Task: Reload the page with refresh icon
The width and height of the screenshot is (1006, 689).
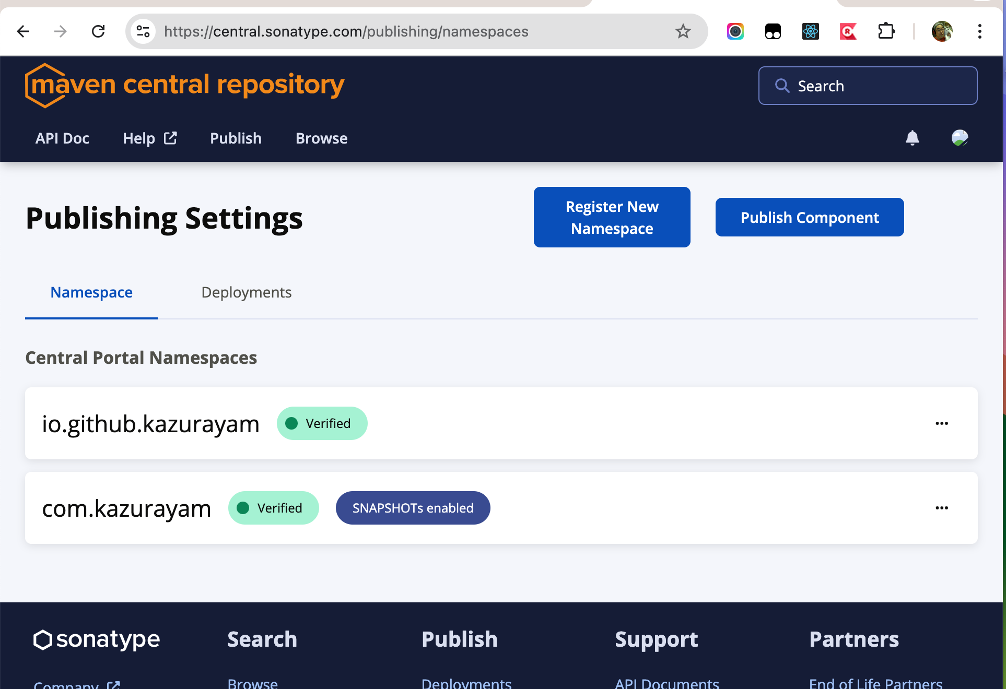Action: coord(98,31)
